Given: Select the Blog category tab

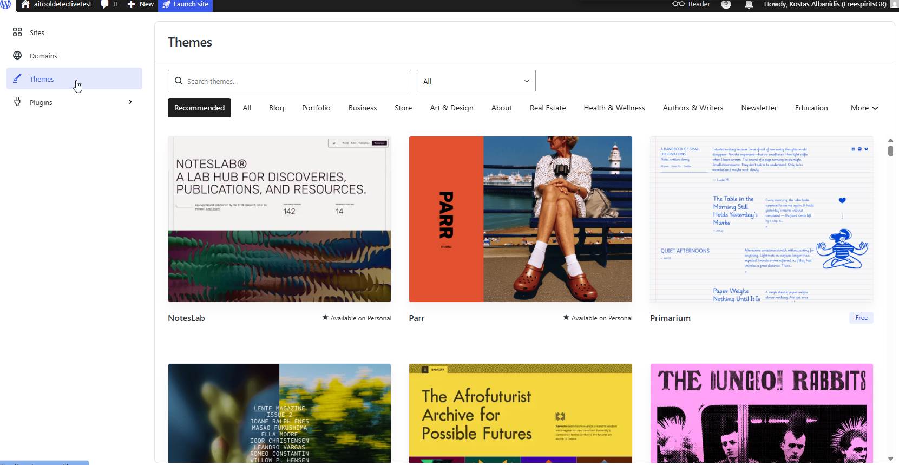Looking at the screenshot, I should point(277,108).
